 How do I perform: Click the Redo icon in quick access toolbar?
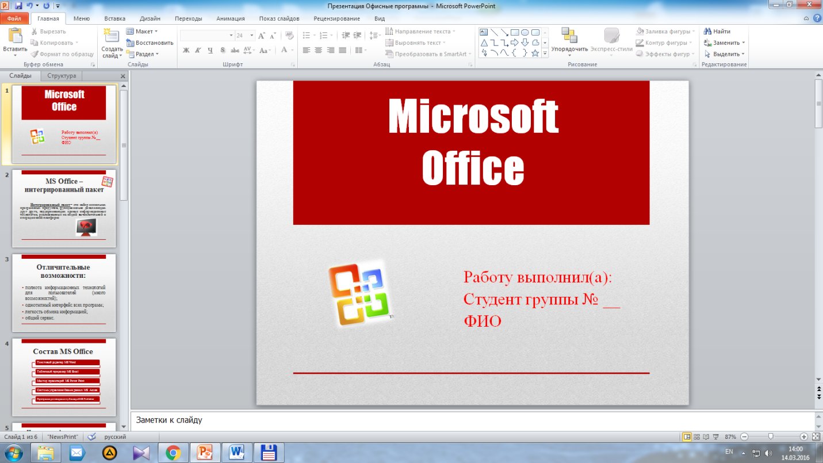[46, 6]
